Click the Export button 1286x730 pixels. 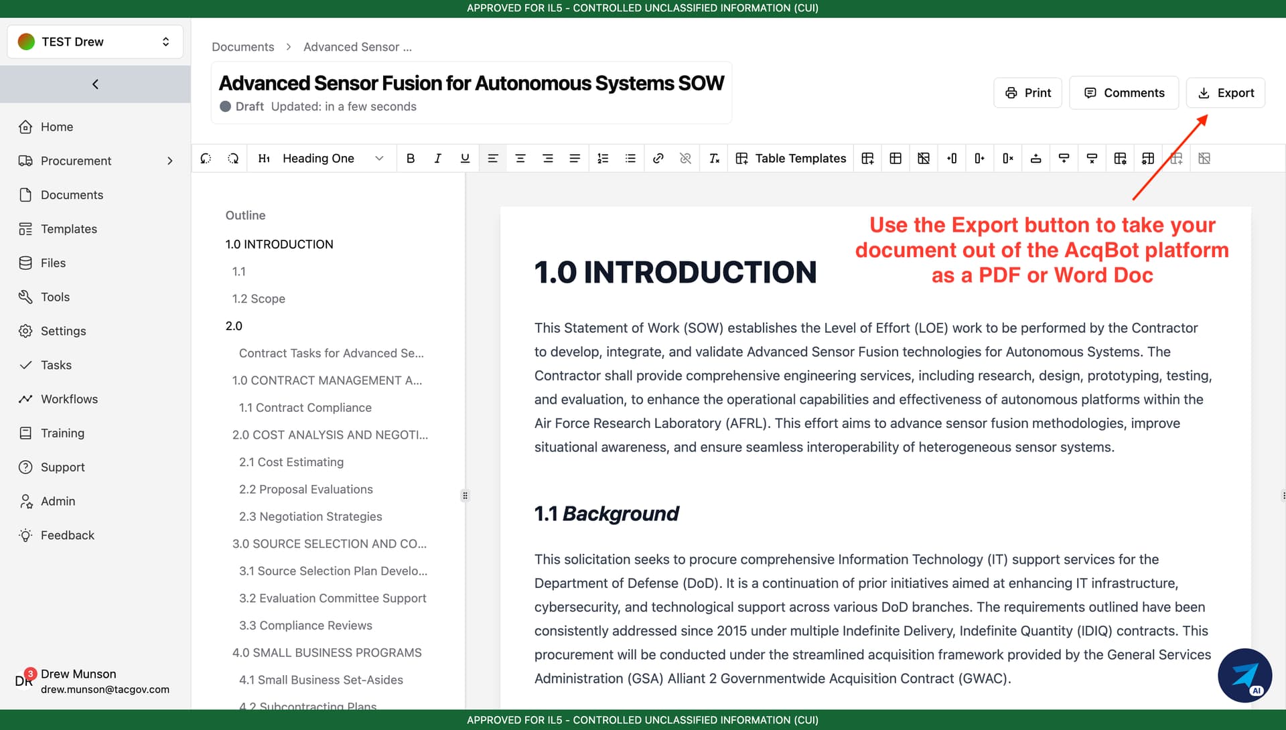tap(1225, 93)
